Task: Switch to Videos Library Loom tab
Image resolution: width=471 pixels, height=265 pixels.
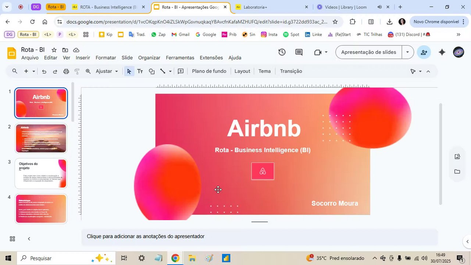Action: [346, 7]
